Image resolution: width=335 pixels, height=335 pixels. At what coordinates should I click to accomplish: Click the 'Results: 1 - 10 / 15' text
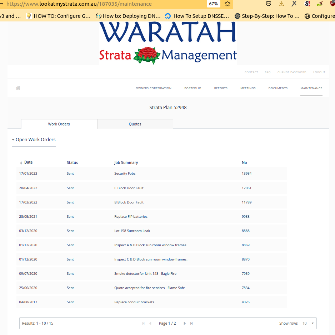click(x=37, y=323)
